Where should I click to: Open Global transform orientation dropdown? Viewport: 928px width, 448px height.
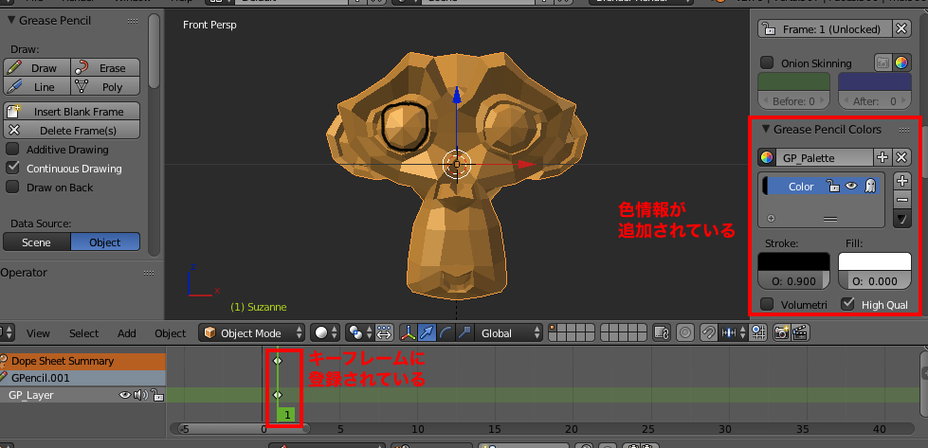click(x=508, y=333)
